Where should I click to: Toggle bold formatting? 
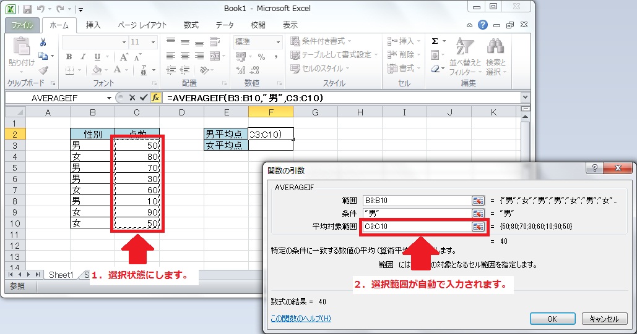click(69, 57)
